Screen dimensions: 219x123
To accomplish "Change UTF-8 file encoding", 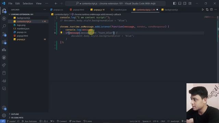I will [156, 121].
